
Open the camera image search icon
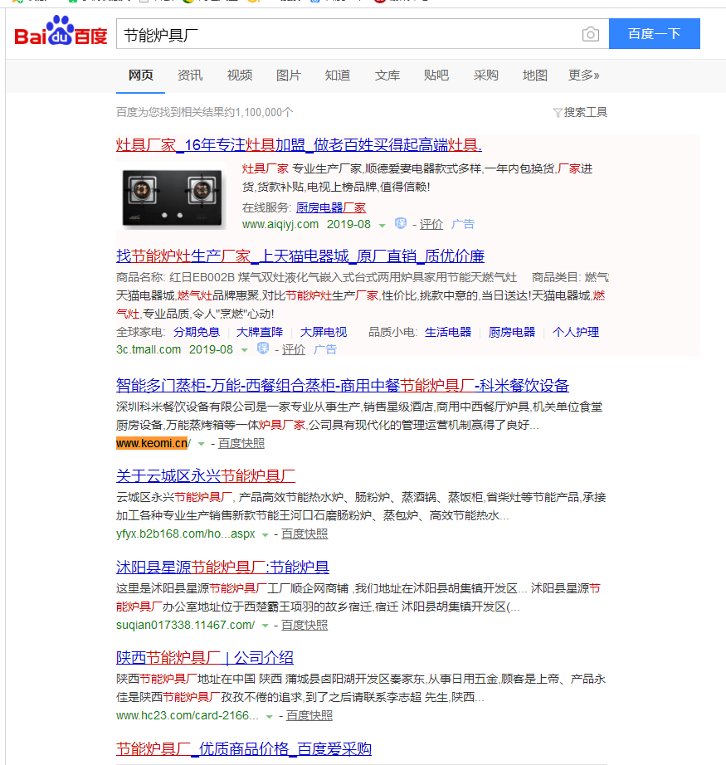pyautogui.click(x=591, y=34)
